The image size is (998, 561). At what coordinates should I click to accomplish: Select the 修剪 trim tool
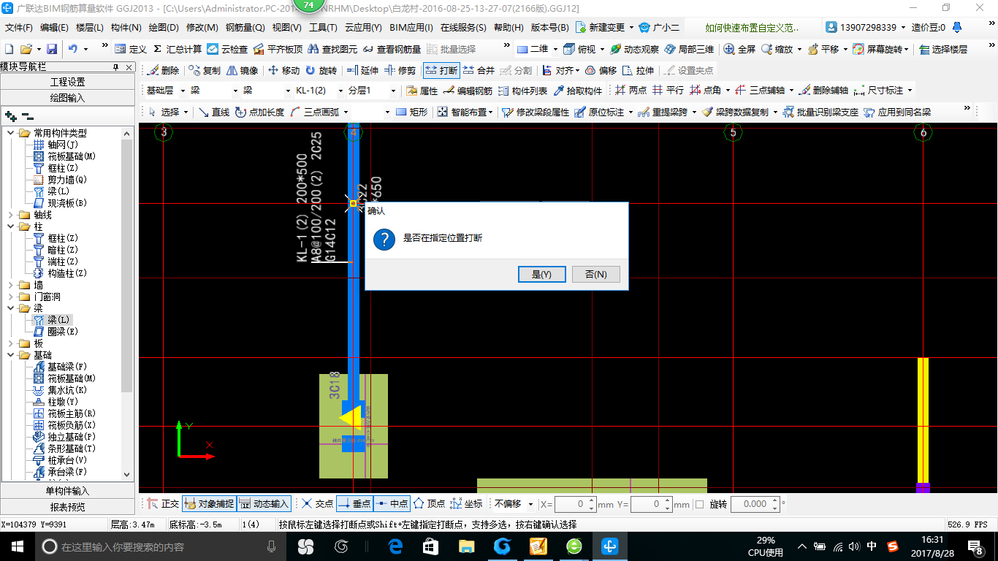[x=400, y=71]
